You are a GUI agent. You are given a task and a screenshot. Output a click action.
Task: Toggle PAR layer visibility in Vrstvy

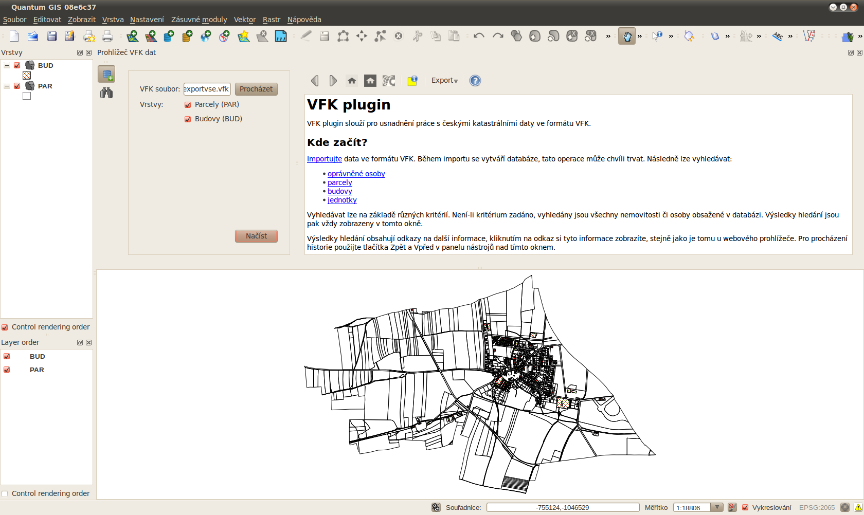(17, 86)
